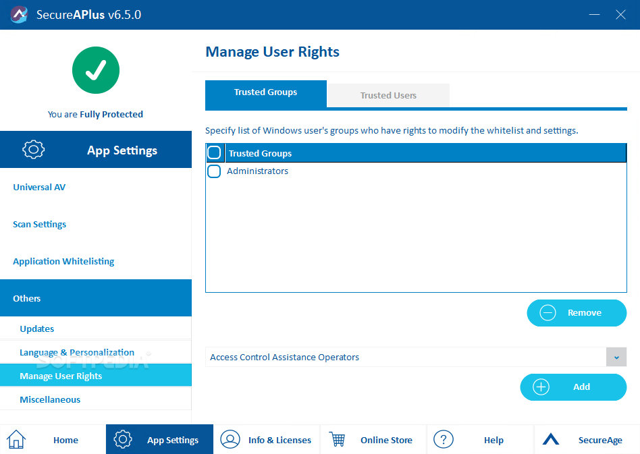Open the group dropdown arrow
This screenshot has width=640, height=454.
click(x=616, y=358)
